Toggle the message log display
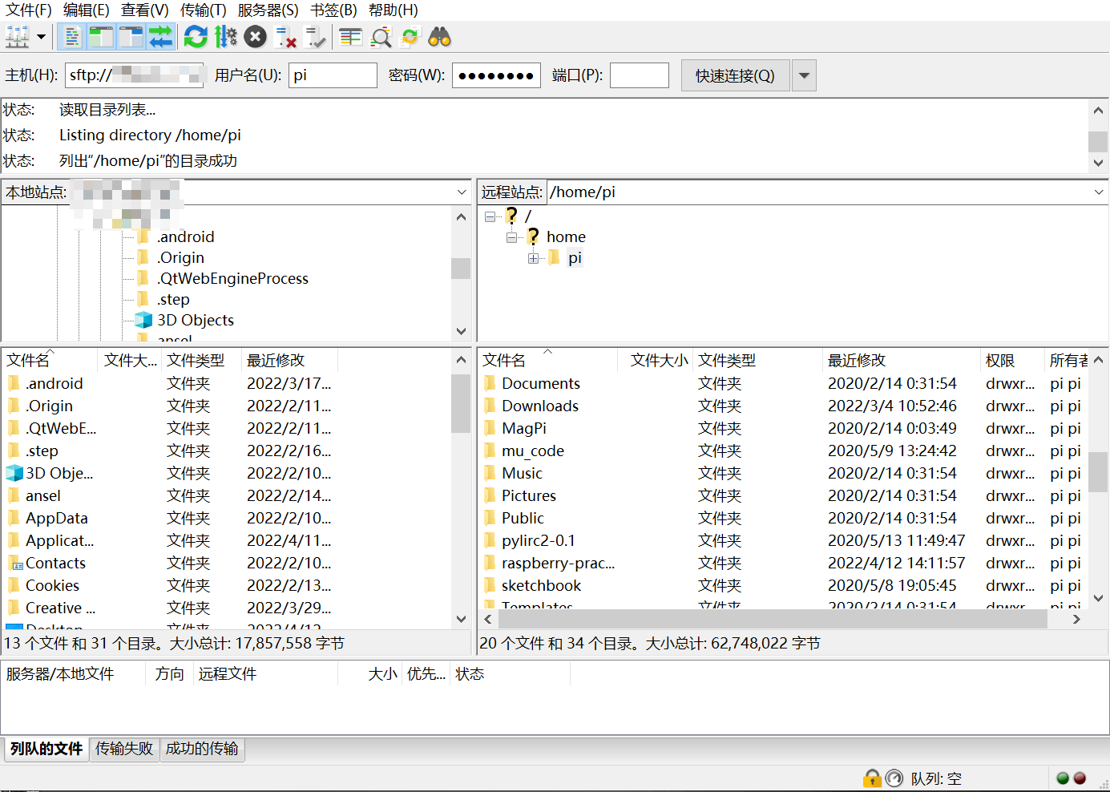 tap(72, 37)
